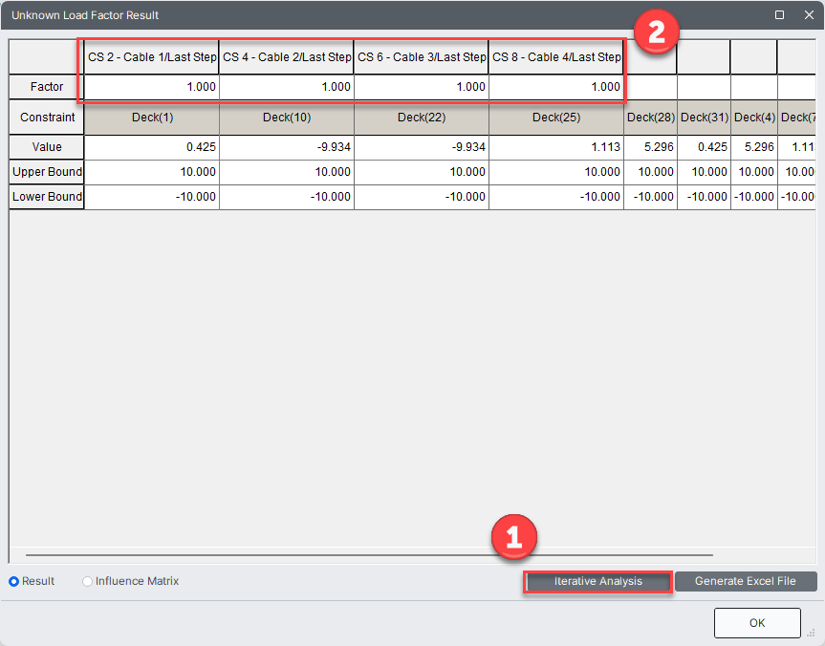Click the 0.425 value under Deck(31)
Viewport: 825px width, 646px height.
point(704,147)
